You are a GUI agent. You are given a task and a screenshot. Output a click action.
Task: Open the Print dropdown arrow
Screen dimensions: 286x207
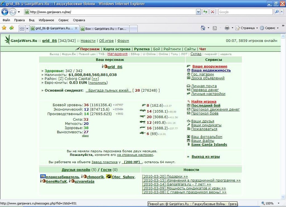point(232,28)
